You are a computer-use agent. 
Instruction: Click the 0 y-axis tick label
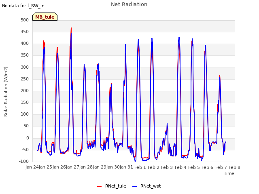(28, 138)
